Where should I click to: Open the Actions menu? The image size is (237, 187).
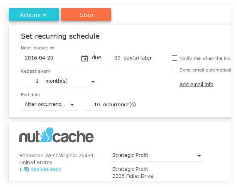click(x=34, y=15)
